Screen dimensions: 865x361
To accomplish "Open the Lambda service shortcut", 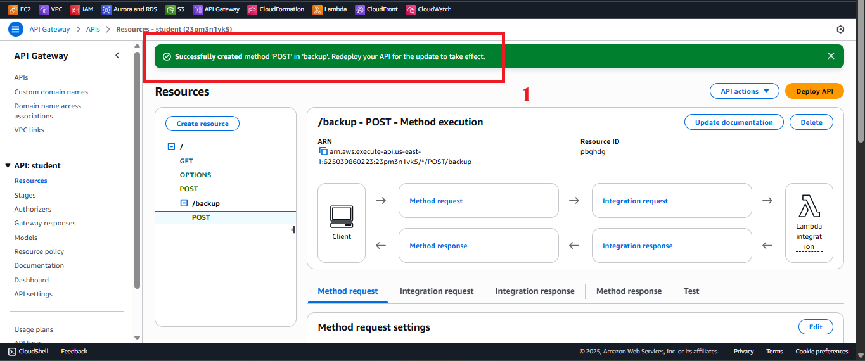I will tap(330, 9).
